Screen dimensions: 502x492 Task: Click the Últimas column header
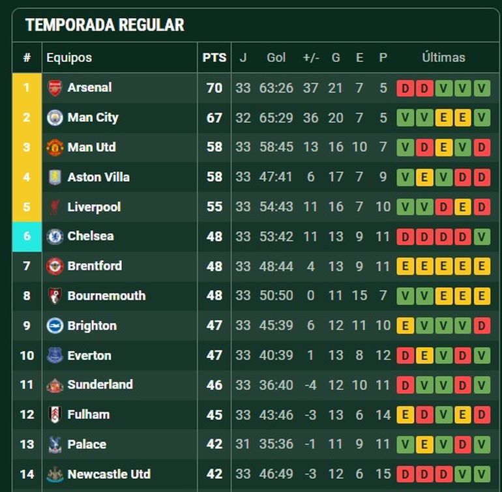click(443, 57)
